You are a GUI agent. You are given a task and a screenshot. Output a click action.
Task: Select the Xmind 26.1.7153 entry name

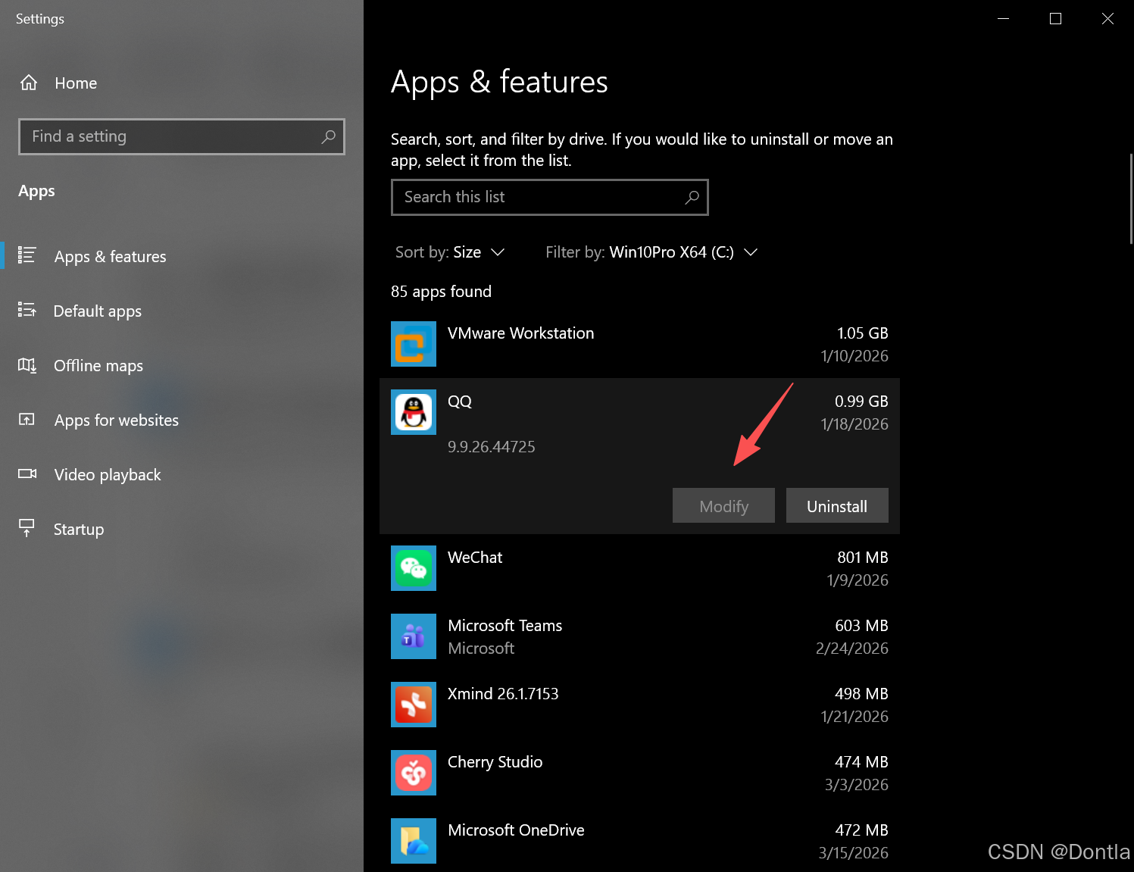pyautogui.click(x=503, y=694)
